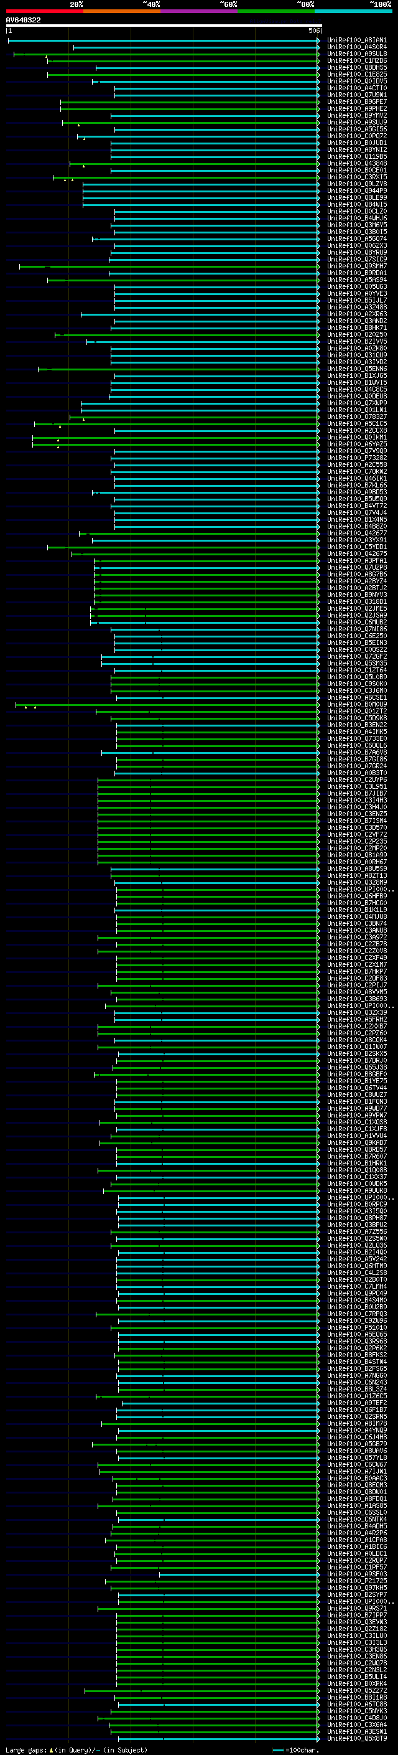The width and height of the screenshot is (398, 1755).
Task: Select hit UniRef100_C1E825
Action: tap(356, 74)
